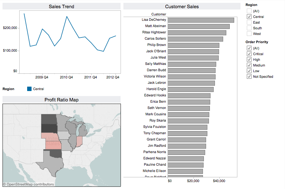The height and width of the screenshot is (189, 285).
Task: Check the East region filter checkbox
Action: point(249,22)
